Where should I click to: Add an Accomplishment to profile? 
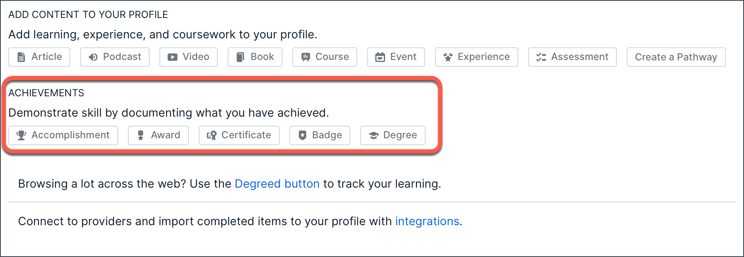click(63, 135)
